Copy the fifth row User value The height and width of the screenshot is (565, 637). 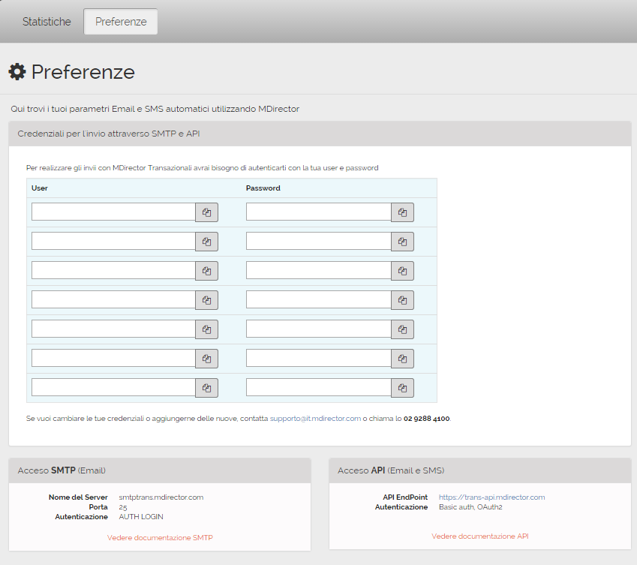(x=206, y=329)
